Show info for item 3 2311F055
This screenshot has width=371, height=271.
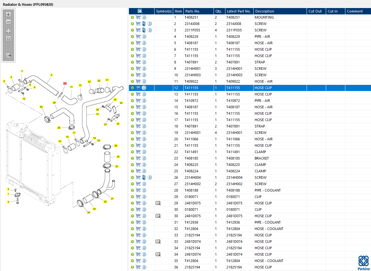pyautogui.click(x=150, y=30)
